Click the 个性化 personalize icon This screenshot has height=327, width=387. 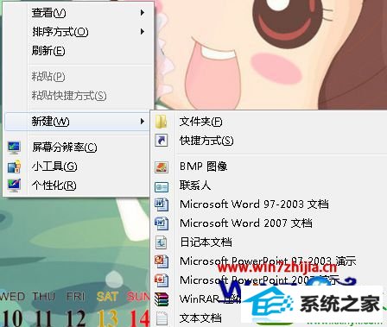coord(14,186)
